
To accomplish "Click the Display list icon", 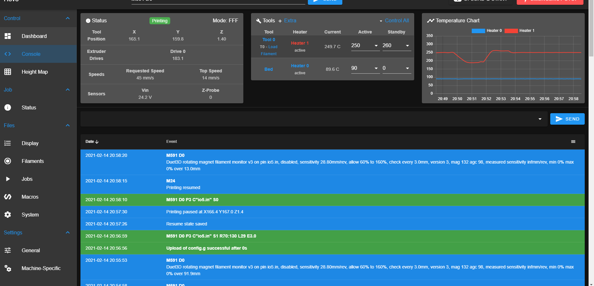I will click(x=8, y=143).
